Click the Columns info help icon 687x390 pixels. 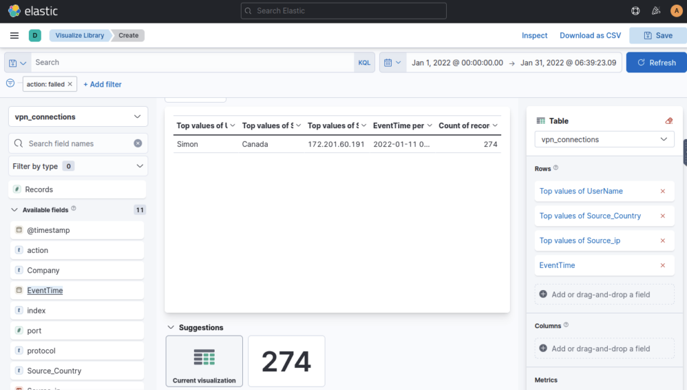click(566, 325)
